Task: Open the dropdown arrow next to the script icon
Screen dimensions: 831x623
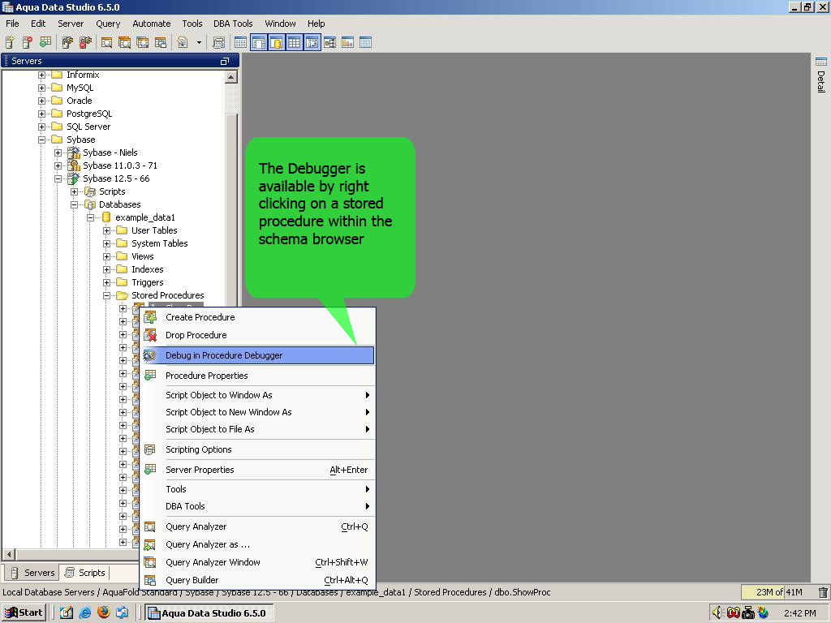Action: click(x=200, y=42)
